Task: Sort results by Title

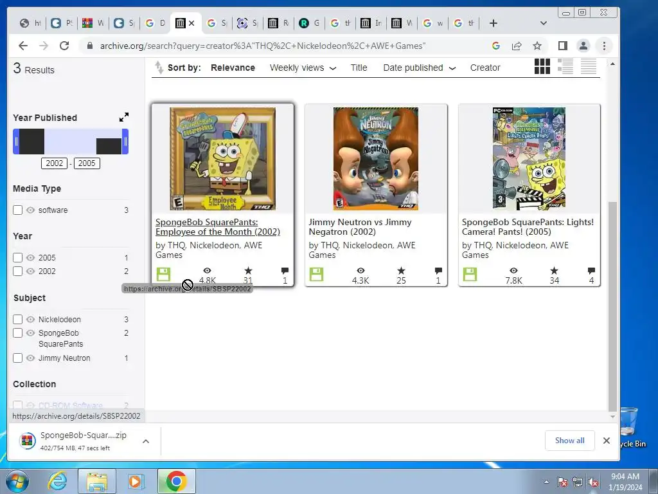Action: [359, 68]
